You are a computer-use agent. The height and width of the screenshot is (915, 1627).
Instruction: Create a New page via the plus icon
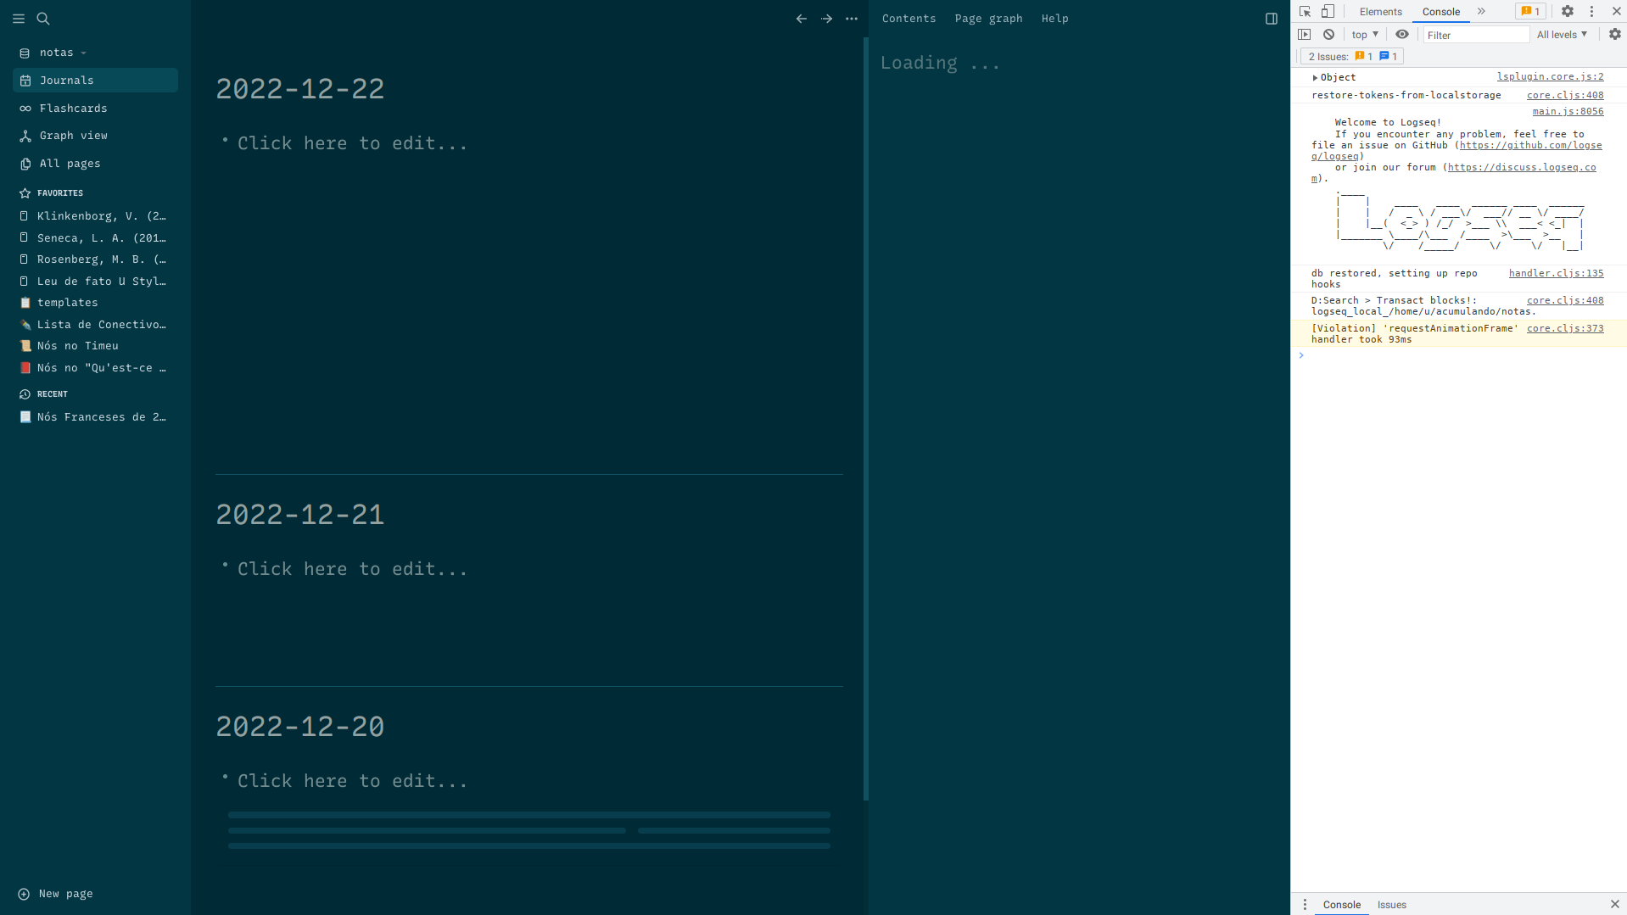click(x=25, y=893)
